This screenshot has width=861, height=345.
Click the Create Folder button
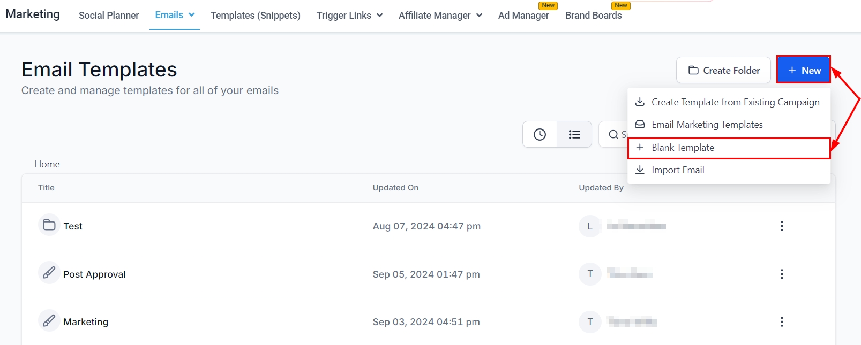tap(723, 71)
